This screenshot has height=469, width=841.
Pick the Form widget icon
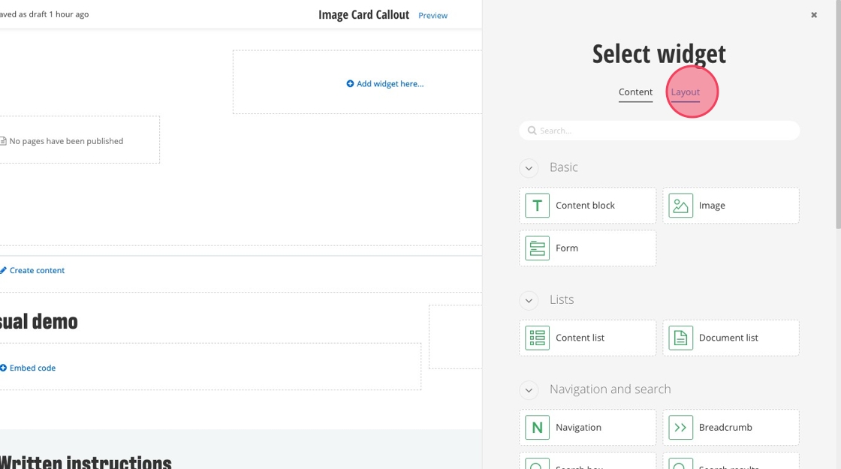point(537,248)
